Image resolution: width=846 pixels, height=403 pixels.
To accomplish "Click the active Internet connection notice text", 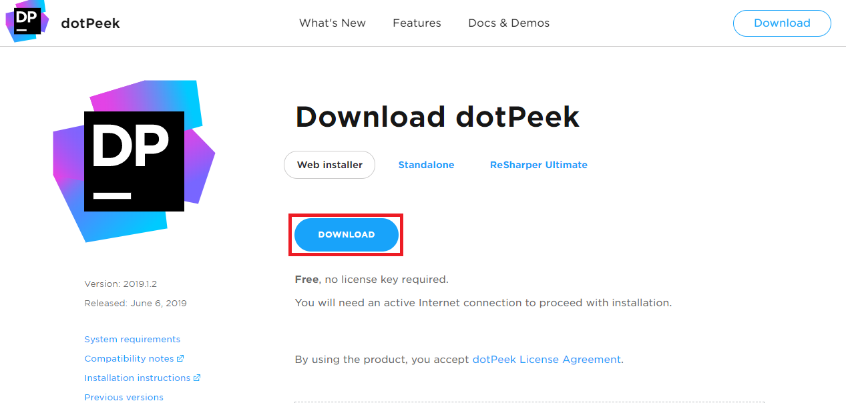I will [x=483, y=303].
